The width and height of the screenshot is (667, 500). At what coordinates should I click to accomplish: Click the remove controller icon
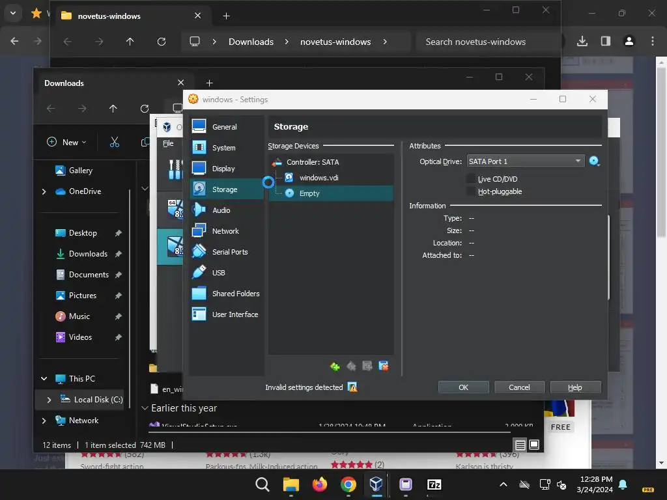click(351, 366)
